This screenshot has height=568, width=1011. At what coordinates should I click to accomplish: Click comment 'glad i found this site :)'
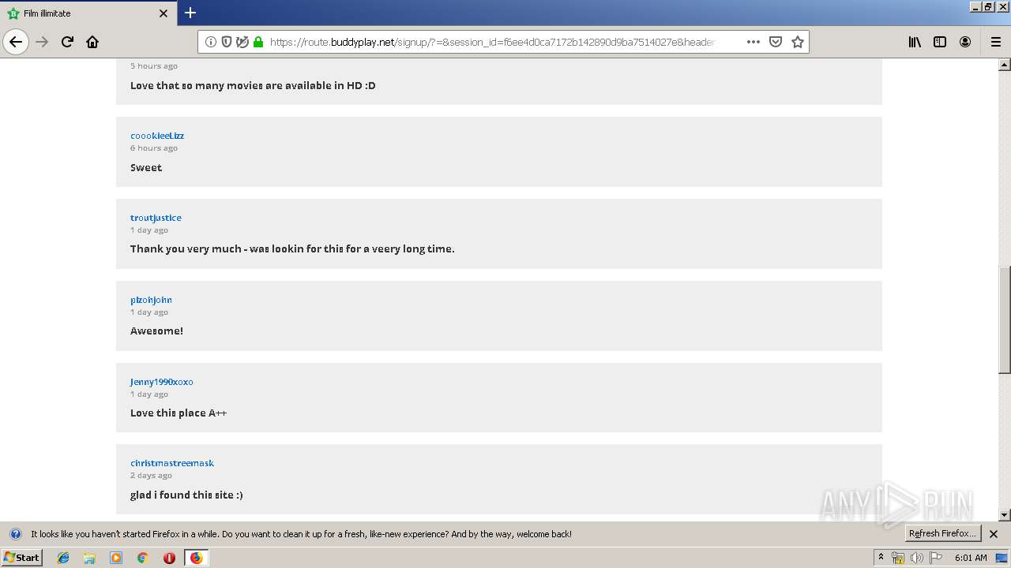[x=186, y=495]
